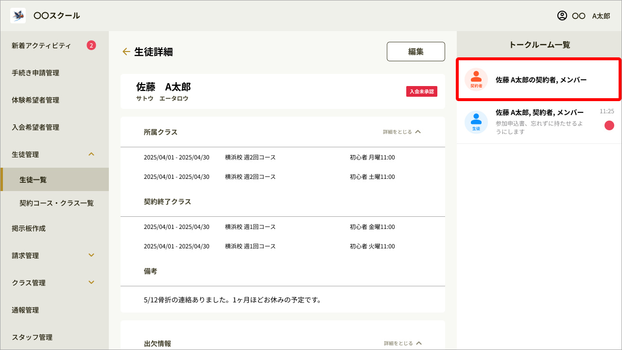Open the user account profile icon
The width and height of the screenshot is (622, 350).
pyautogui.click(x=562, y=16)
